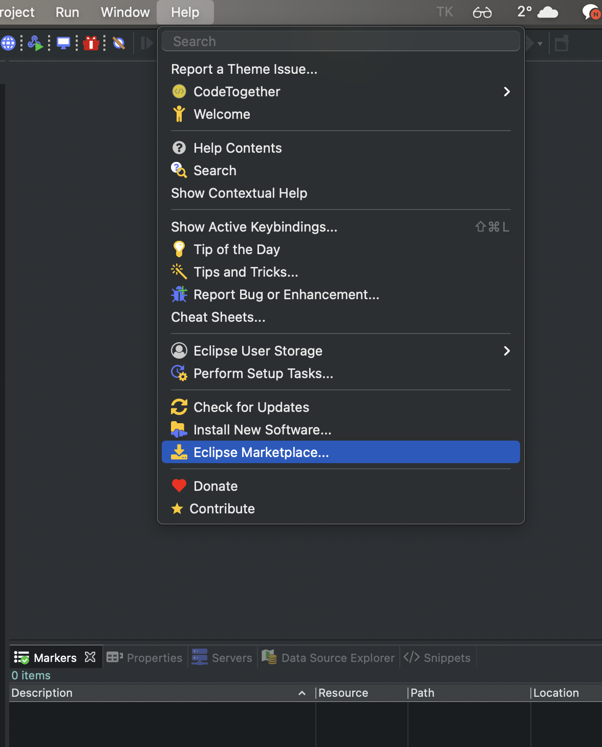
Task: Click the TK menu bar status item
Action: pos(444,12)
